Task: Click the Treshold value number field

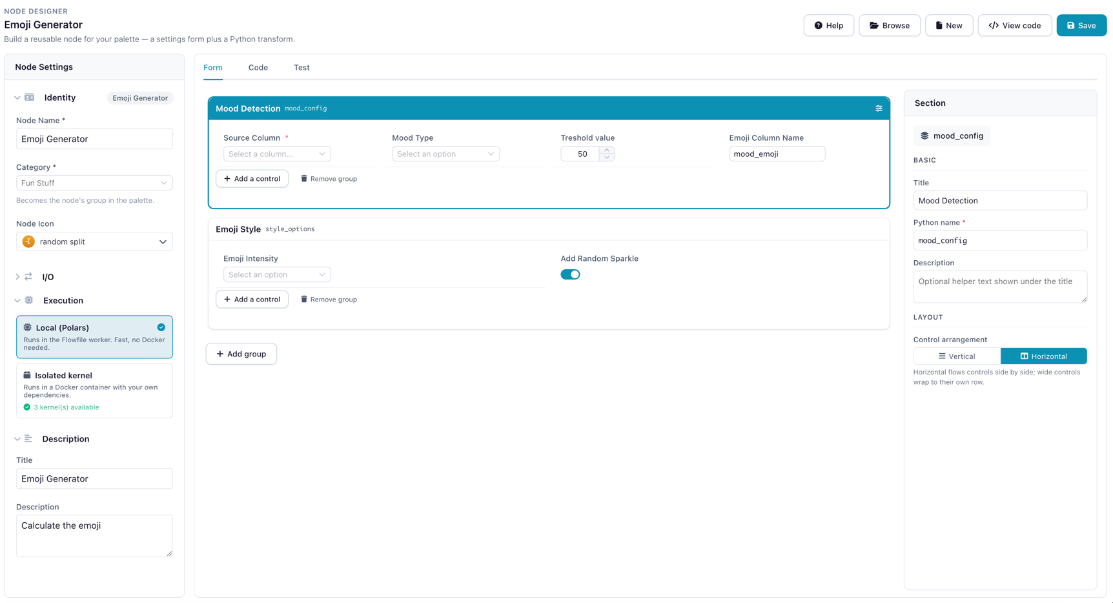Action: (x=580, y=154)
